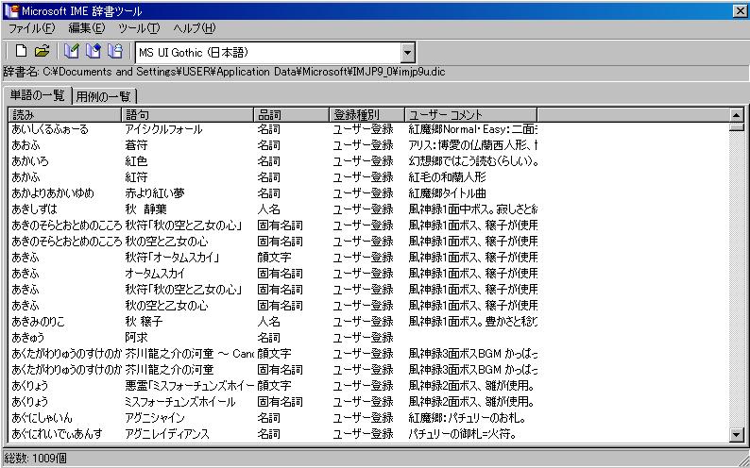Click the IME dictionary tool title bar icon
This screenshot has height=468, width=750.
11,10
